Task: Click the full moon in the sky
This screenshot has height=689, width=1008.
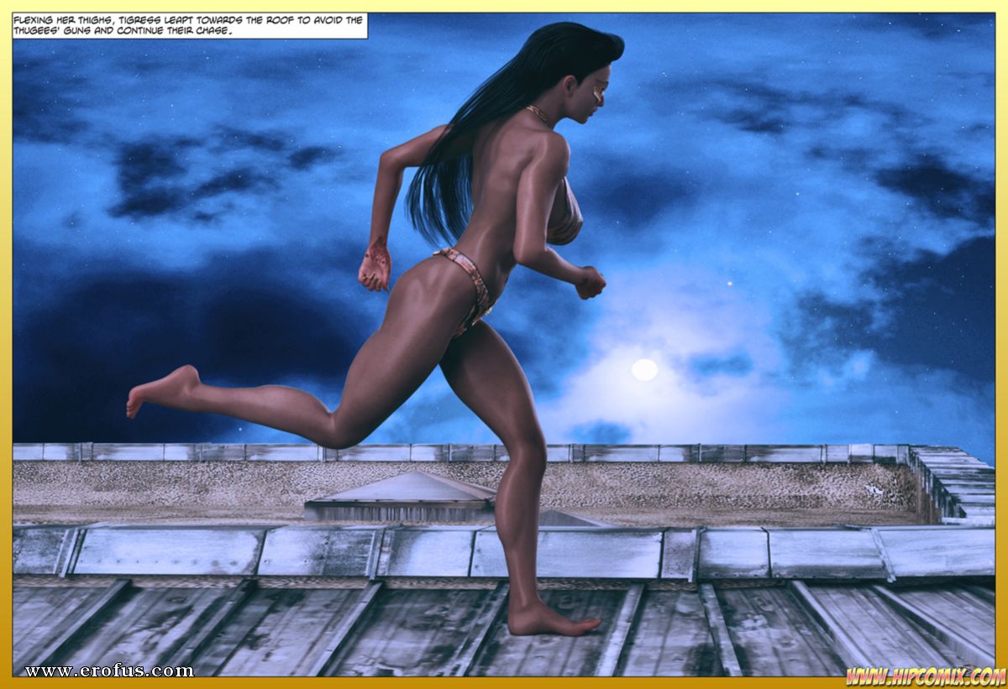Action: 644,369
